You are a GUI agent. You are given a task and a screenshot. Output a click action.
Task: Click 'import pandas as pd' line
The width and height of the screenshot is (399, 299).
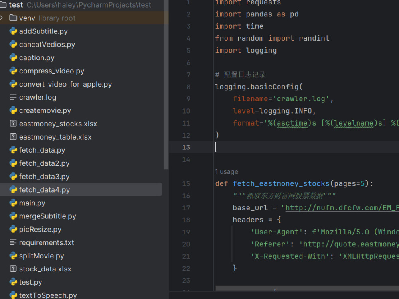[257, 14]
